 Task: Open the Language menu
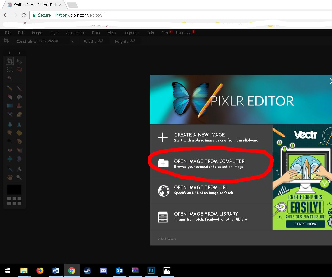pos(131,33)
